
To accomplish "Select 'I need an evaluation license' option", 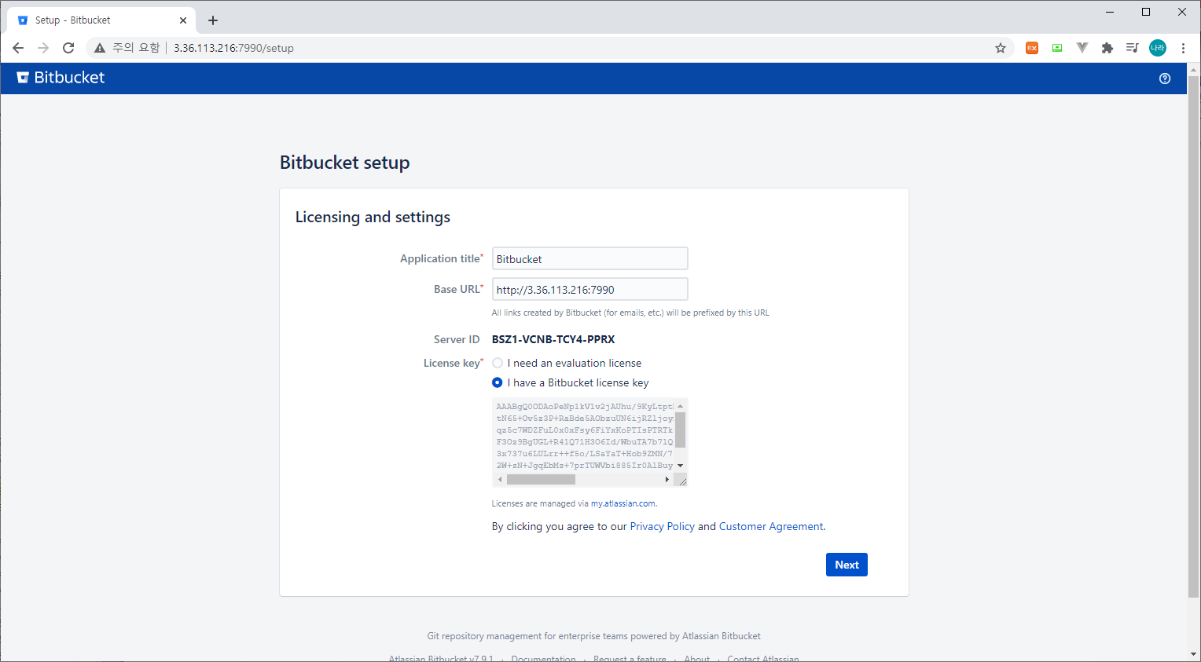I will tap(498, 363).
